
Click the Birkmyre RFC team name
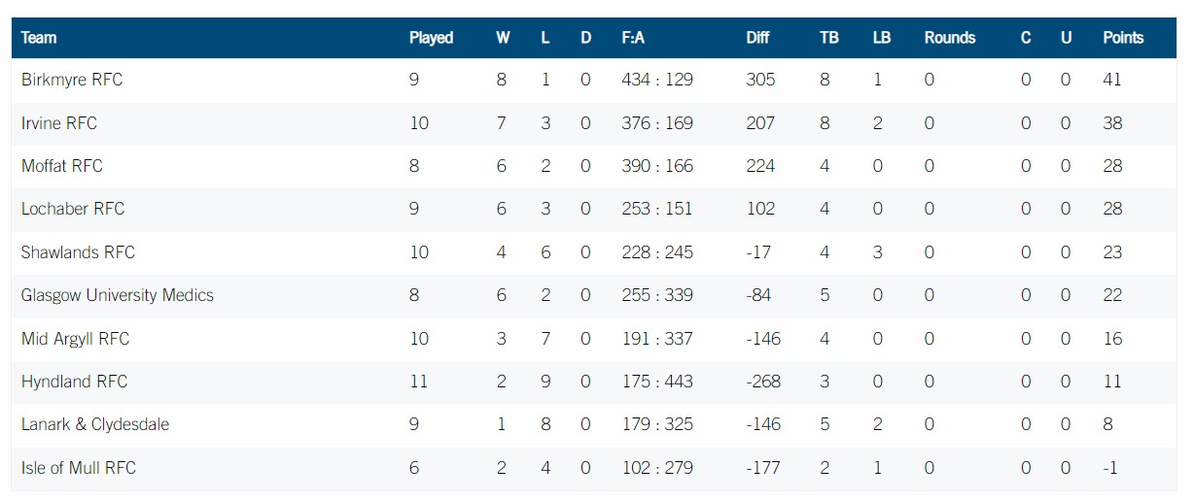pyautogui.click(x=72, y=80)
